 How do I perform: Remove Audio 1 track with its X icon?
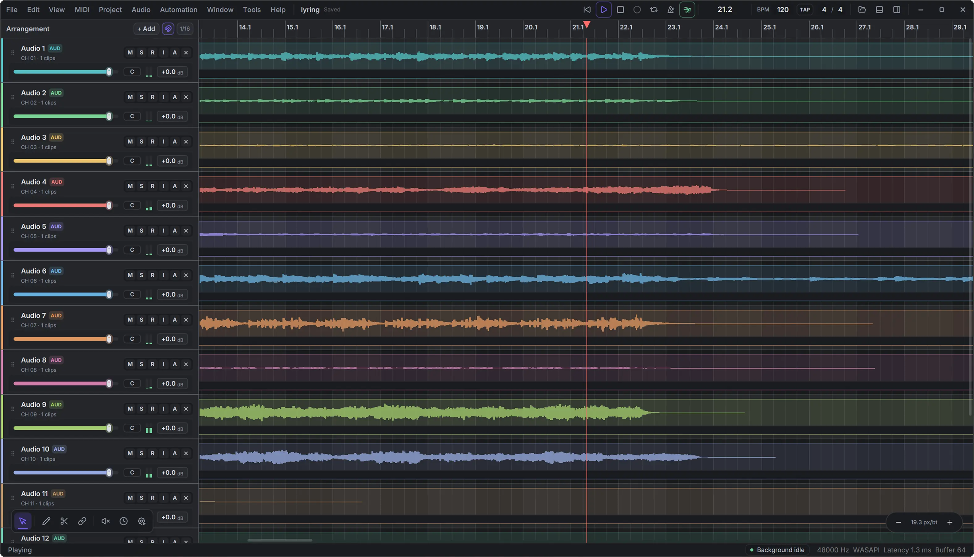pos(186,52)
